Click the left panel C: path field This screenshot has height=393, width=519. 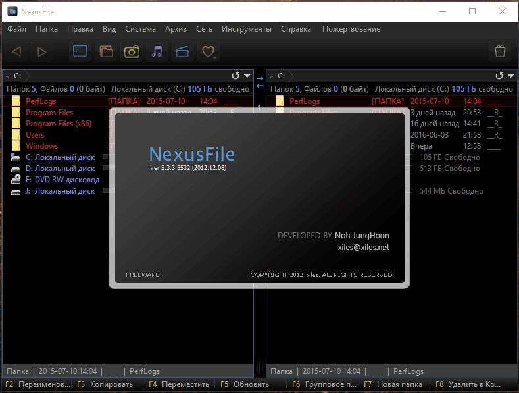coord(129,76)
